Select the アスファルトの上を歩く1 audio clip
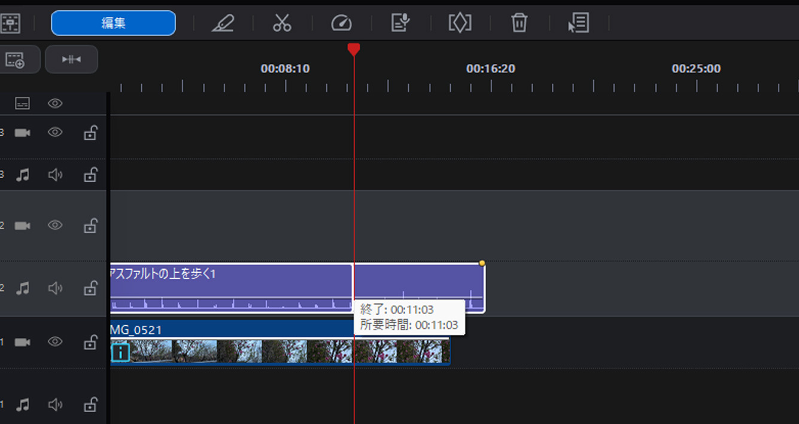Image resolution: width=799 pixels, height=424 pixels. [239, 281]
